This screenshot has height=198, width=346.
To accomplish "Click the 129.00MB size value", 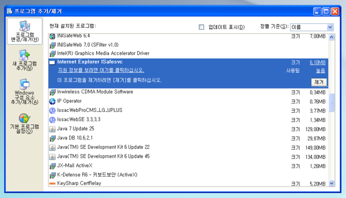I will click(316, 129).
